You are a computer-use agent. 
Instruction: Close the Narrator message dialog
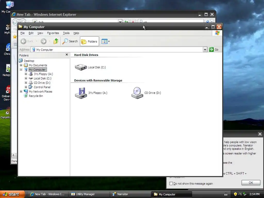(x=260, y=134)
